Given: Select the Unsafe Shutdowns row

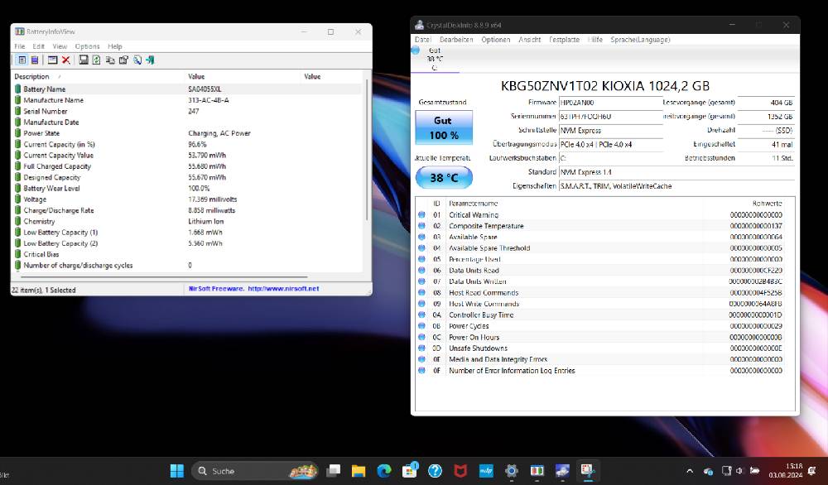Looking at the screenshot, I should pos(601,348).
